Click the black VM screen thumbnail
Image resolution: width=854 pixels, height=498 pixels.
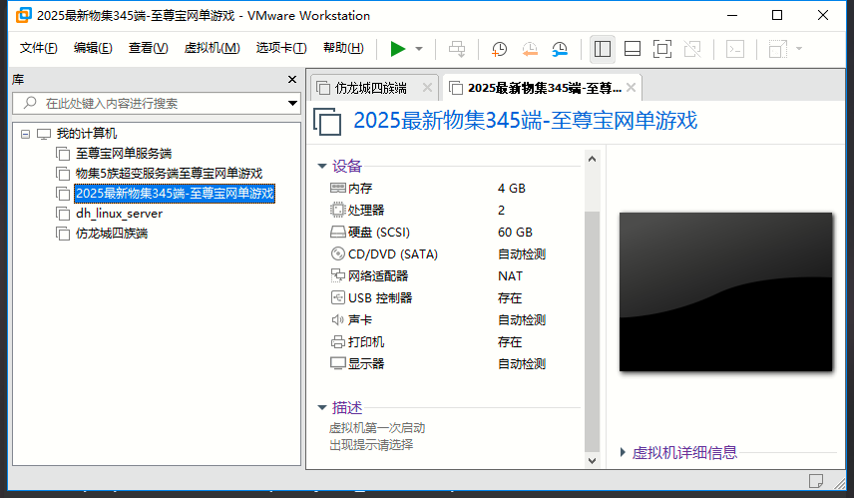(726, 292)
